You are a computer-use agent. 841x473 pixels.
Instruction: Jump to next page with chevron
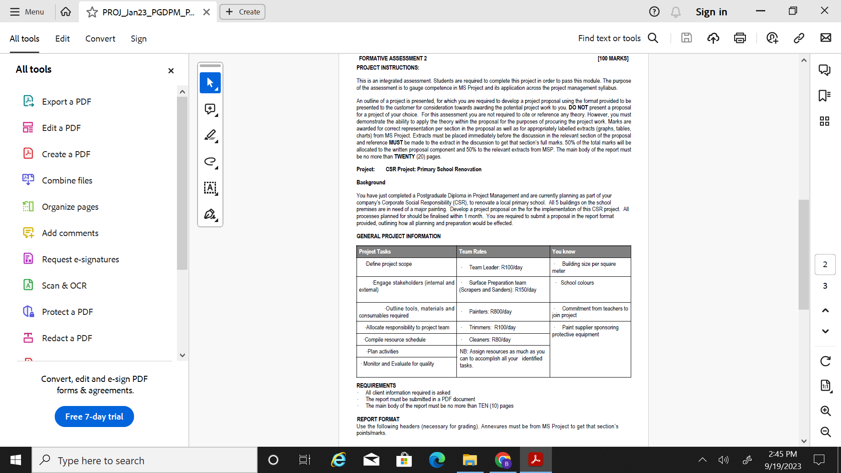click(825, 332)
